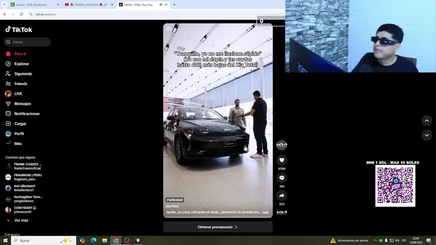The image size is (436, 245).
Task: Open comments with speech bubble icon
Action: (282, 178)
